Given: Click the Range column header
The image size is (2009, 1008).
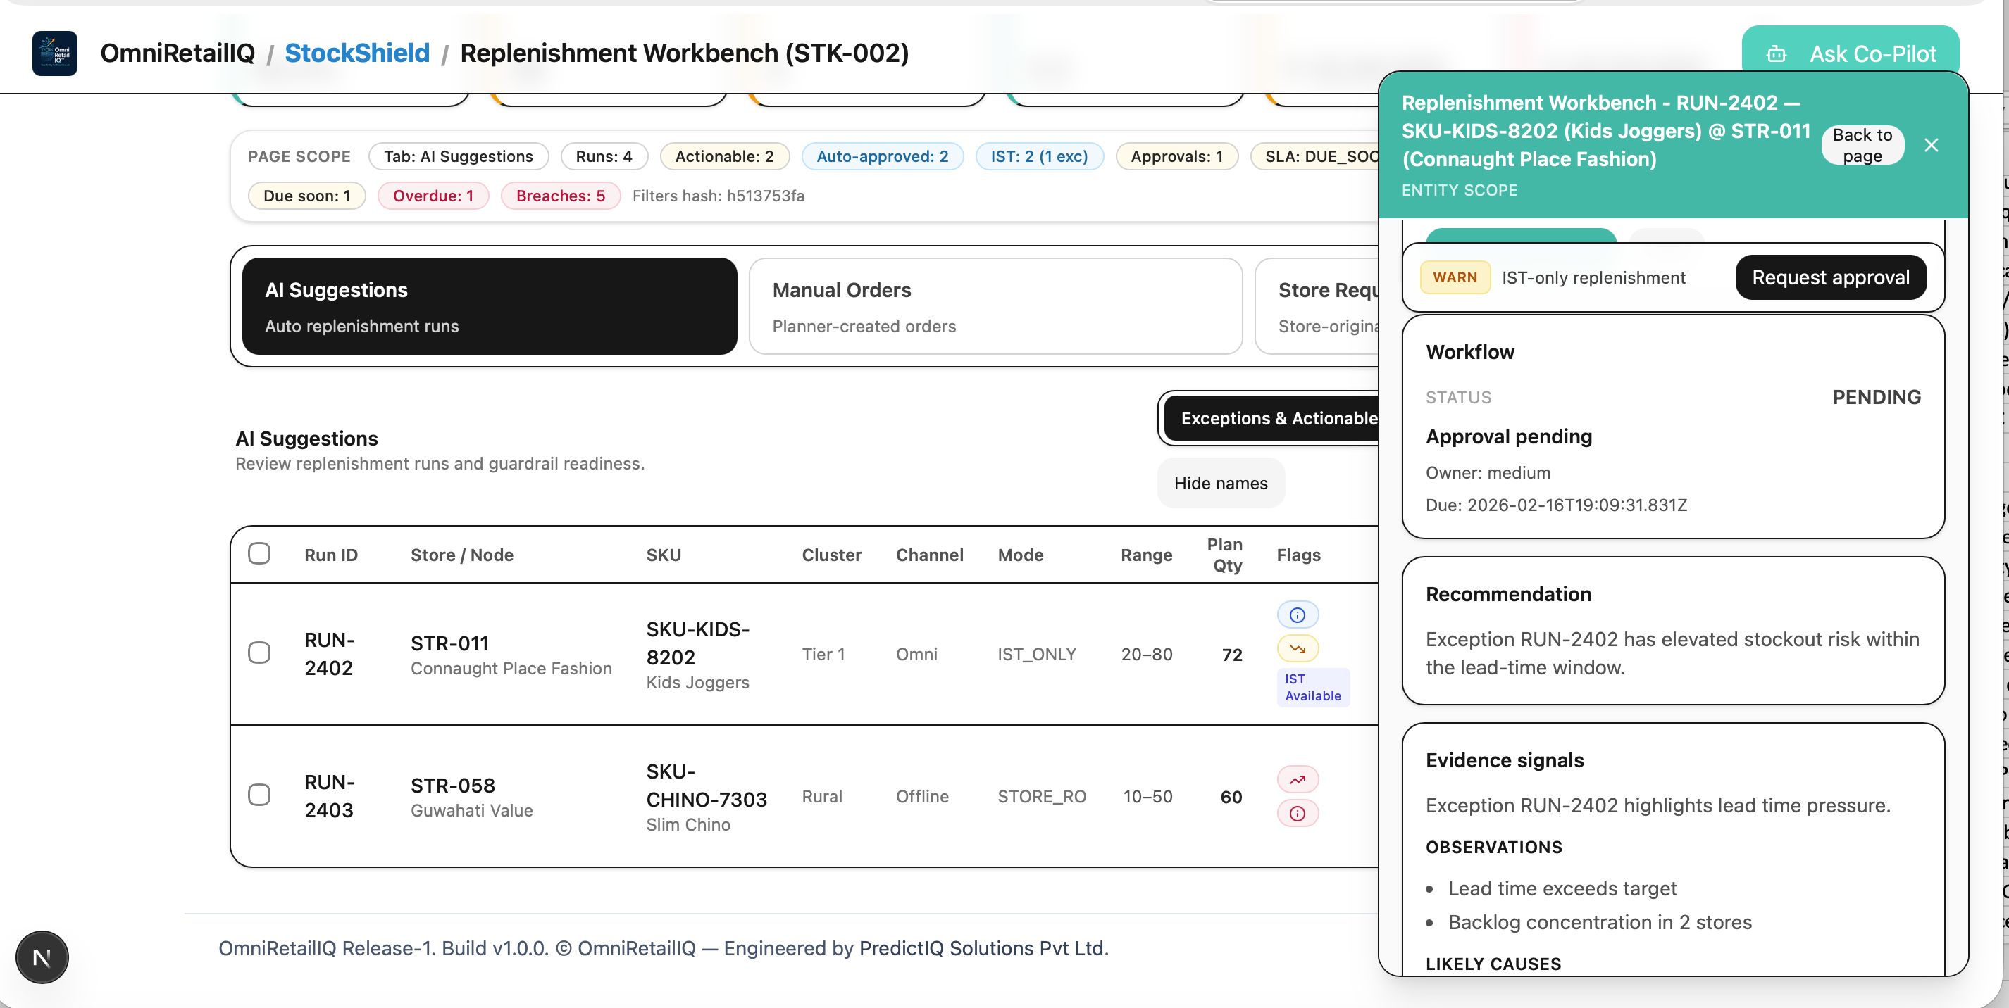Looking at the screenshot, I should coord(1147,554).
